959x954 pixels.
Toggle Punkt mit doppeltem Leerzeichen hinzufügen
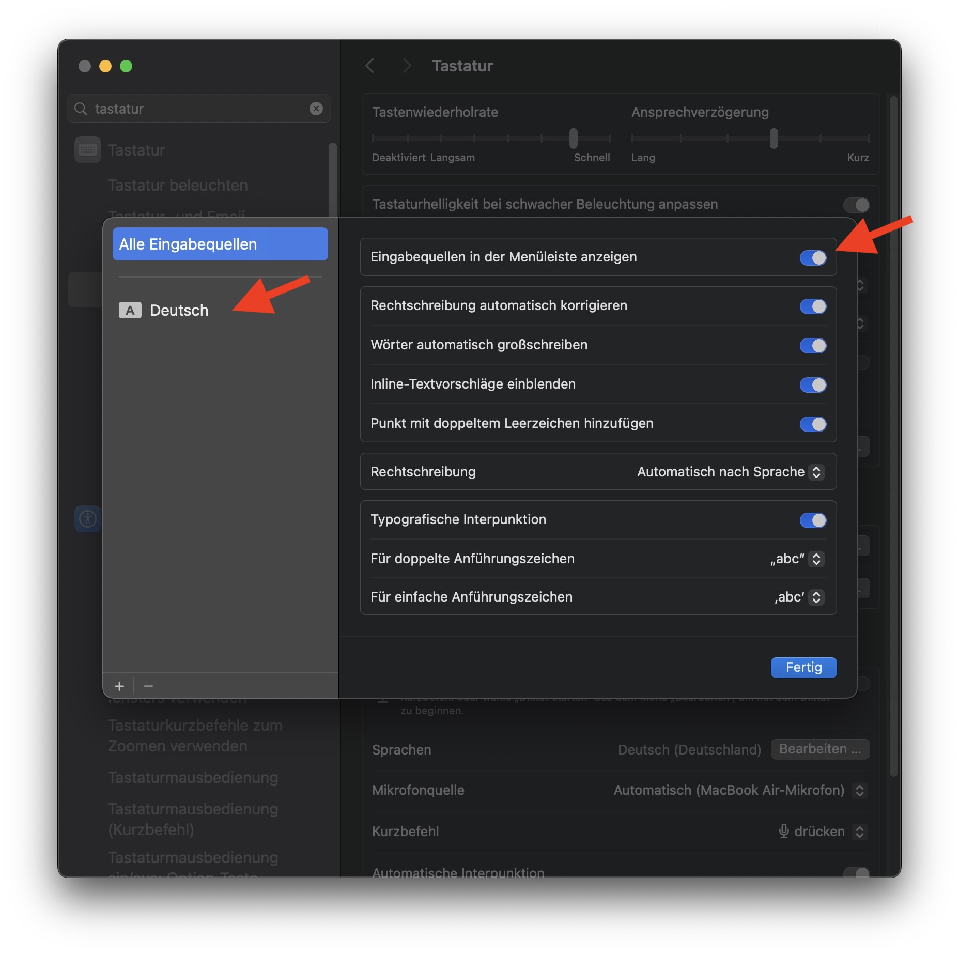coord(813,424)
